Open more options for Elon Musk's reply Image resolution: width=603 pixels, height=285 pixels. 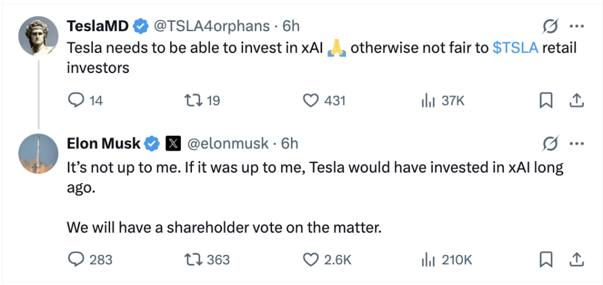tap(577, 143)
